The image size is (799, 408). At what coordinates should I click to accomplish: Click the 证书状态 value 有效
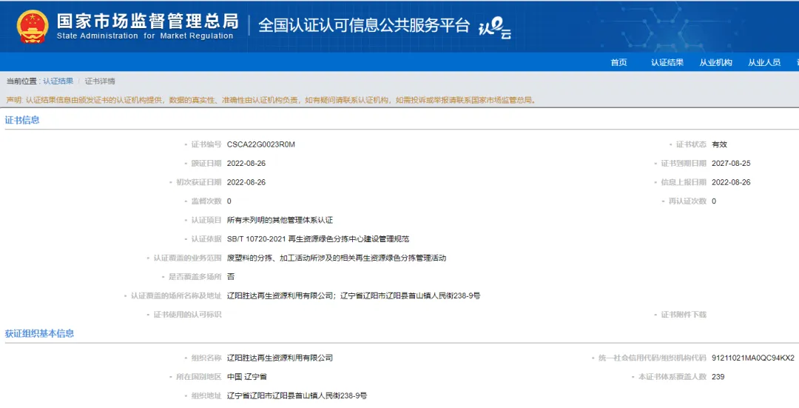[x=720, y=144]
